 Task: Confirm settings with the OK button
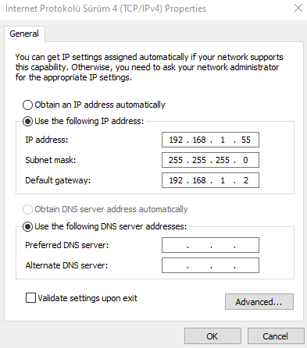212,336
